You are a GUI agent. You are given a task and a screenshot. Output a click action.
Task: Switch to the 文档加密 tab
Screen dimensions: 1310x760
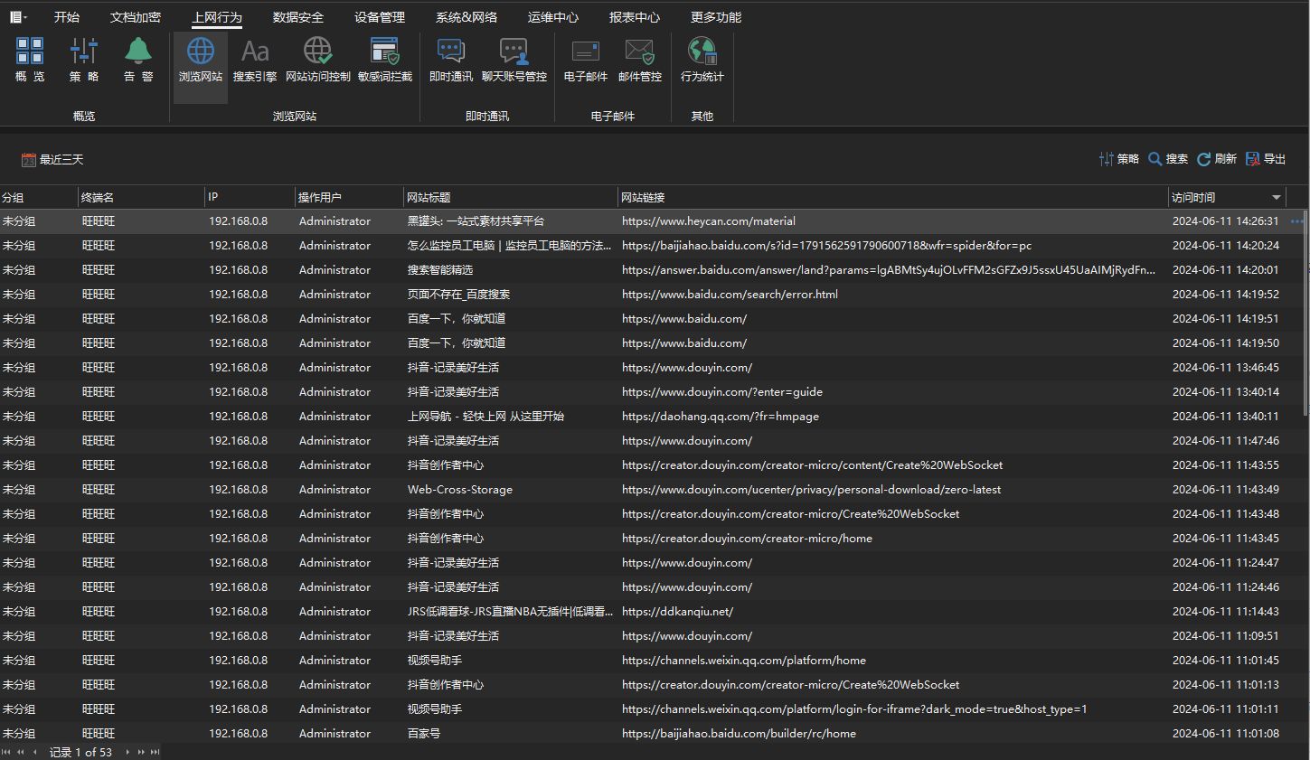(x=136, y=17)
